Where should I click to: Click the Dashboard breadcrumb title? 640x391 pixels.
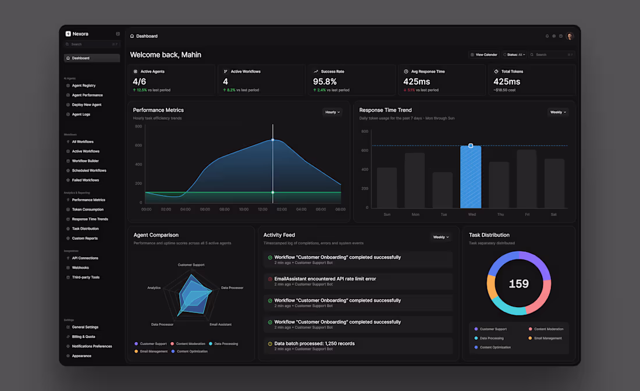147,36
